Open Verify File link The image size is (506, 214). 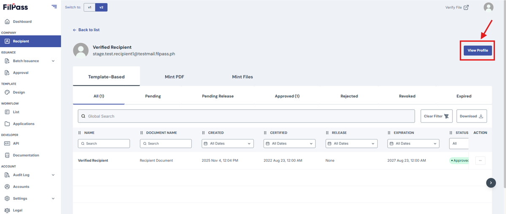pyautogui.click(x=457, y=7)
